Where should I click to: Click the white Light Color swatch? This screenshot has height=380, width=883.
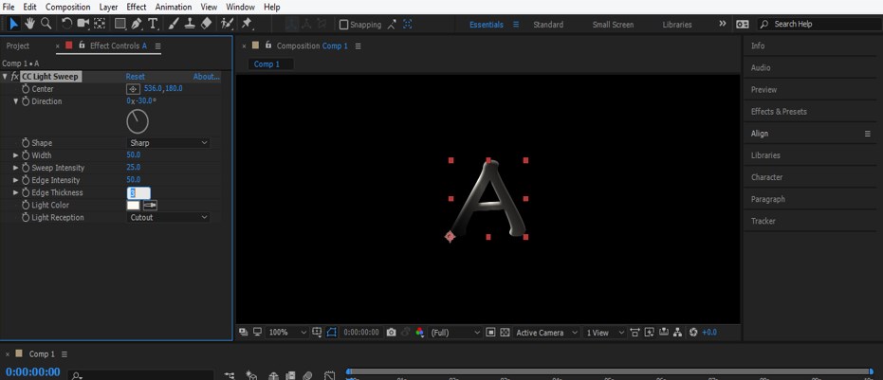pos(133,206)
